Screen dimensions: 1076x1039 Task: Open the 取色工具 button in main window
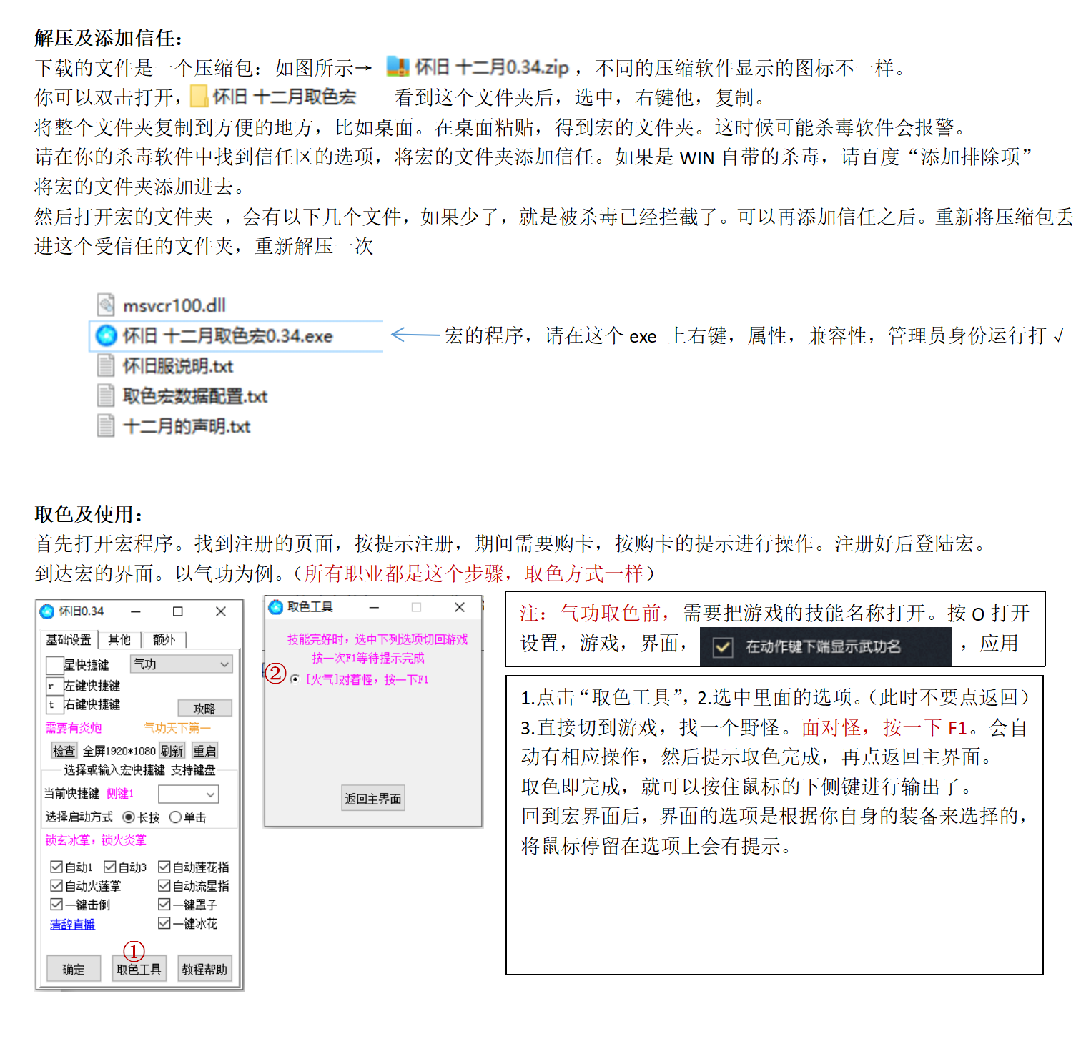(139, 970)
